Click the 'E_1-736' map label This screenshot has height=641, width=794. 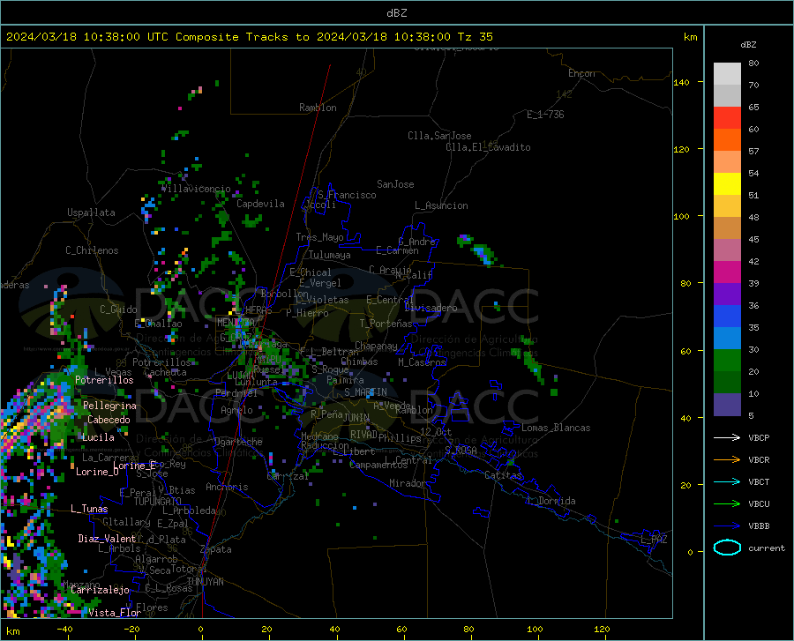(x=545, y=115)
